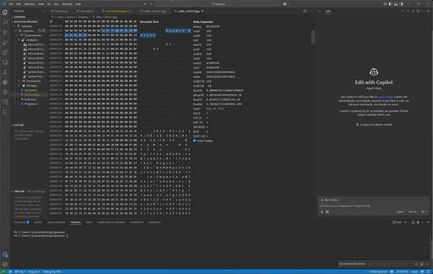This screenshot has height=274, width=433.
Task: Open the send button options dropdown
Action: point(427,212)
